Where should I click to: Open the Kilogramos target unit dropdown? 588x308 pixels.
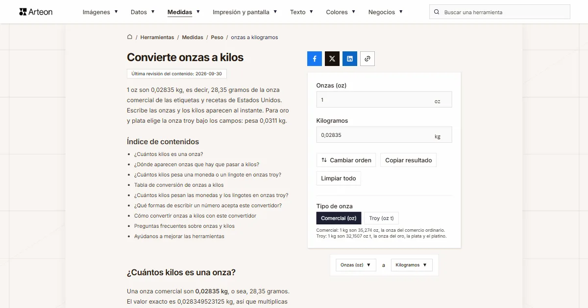point(412,265)
